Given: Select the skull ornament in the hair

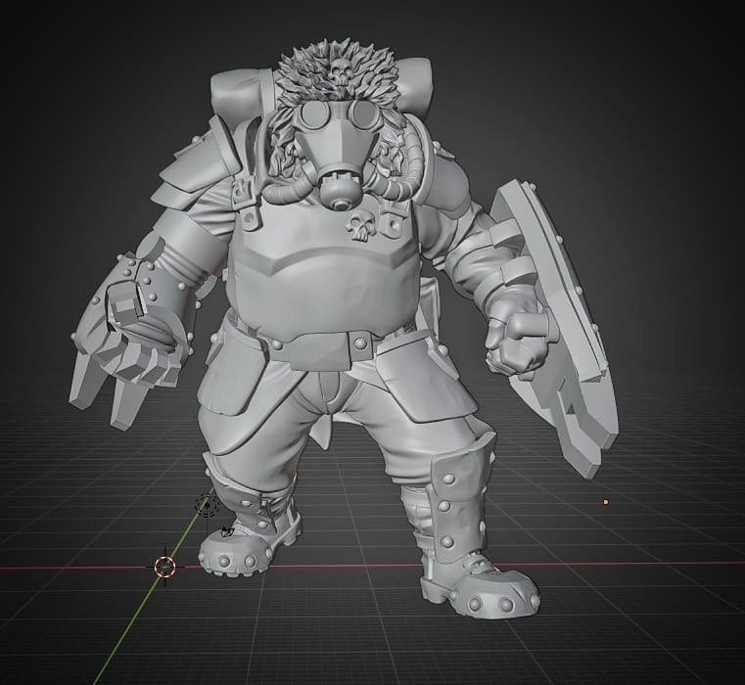Looking at the screenshot, I should (x=333, y=72).
